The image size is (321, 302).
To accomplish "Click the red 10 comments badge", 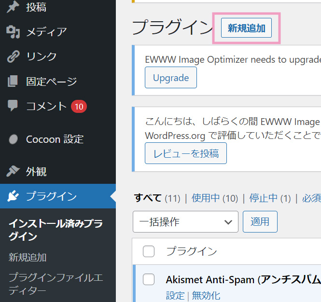I will click(x=79, y=107).
